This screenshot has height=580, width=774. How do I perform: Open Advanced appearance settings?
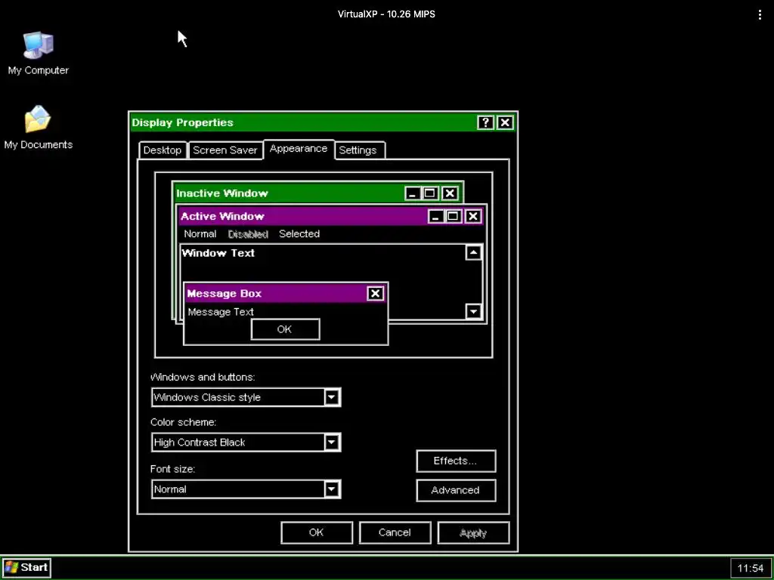(x=456, y=490)
